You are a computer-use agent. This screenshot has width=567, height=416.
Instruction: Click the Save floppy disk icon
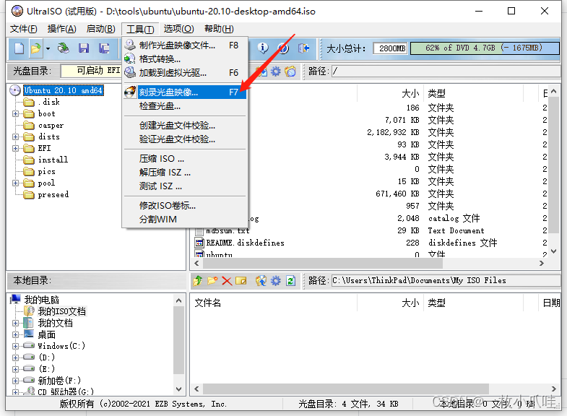[84, 48]
